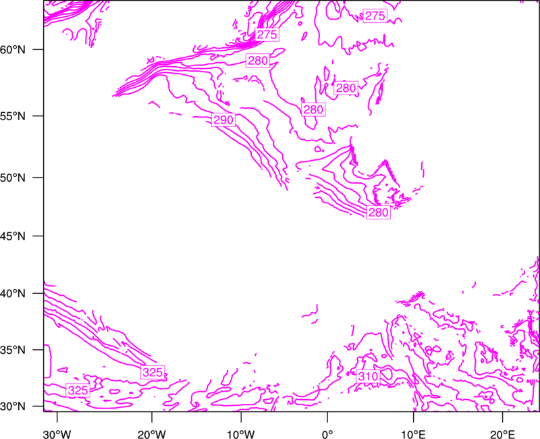Screen dimensions: 540x439
Task: Click the 20°E longitude axis label
Action: coord(502,434)
